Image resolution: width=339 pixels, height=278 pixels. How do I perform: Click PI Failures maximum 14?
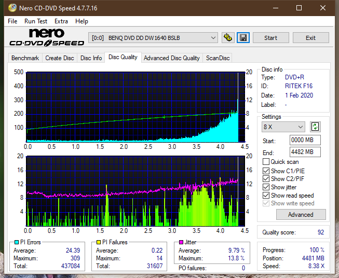pyautogui.click(x=159, y=258)
